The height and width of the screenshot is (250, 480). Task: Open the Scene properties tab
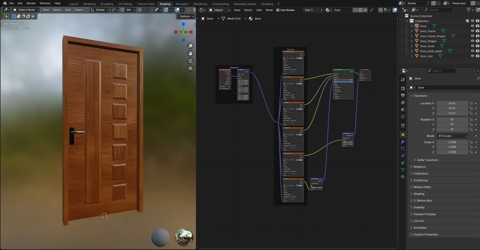pos(403,110)
